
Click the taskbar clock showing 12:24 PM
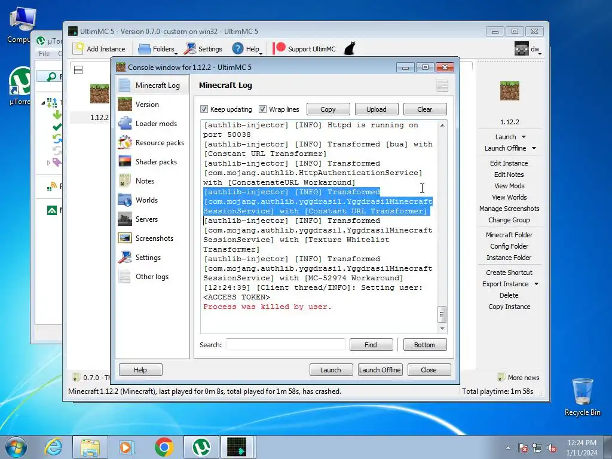click(581, 443)
